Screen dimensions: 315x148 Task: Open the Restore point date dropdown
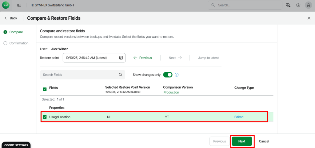(x=91, y=58)
